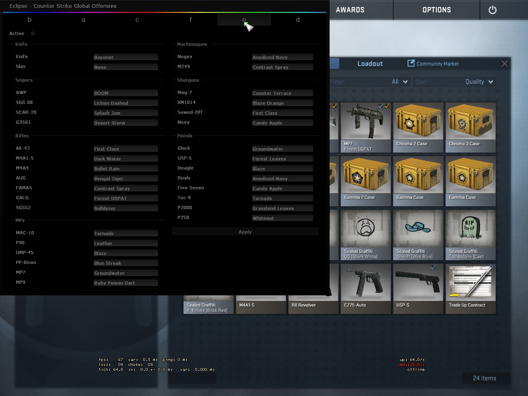The height and width of the screenshot is (396, 528).
Task: Switch to Eclipse tab c
Action: coord(137,19)
